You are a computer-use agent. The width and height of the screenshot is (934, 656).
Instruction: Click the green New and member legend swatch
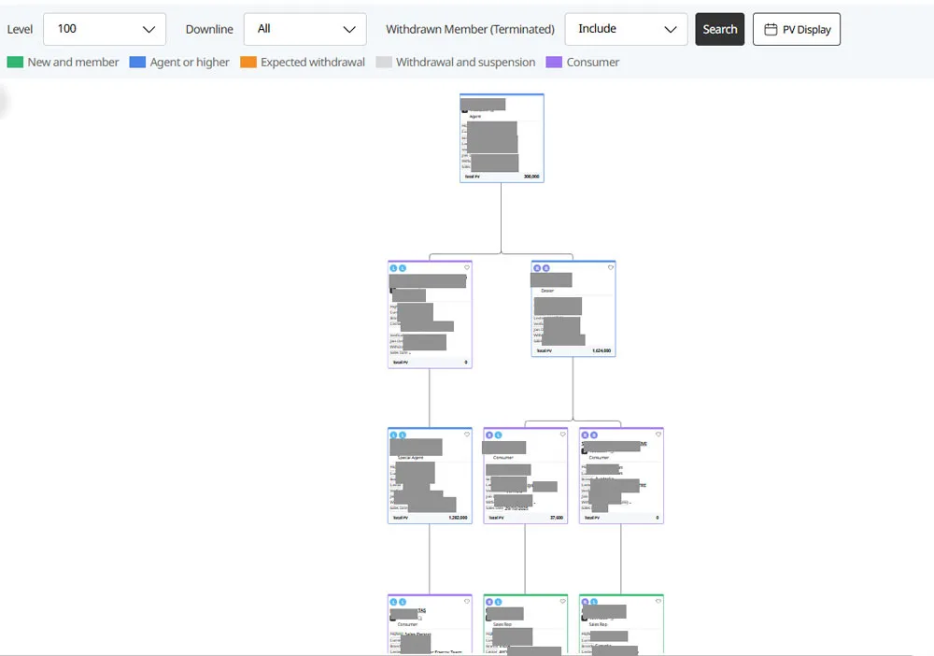[17, 62]
